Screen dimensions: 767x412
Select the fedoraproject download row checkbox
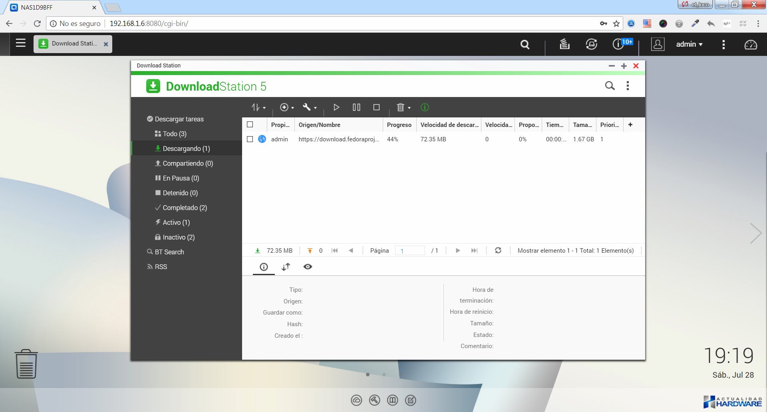click(x=250, y=139)
